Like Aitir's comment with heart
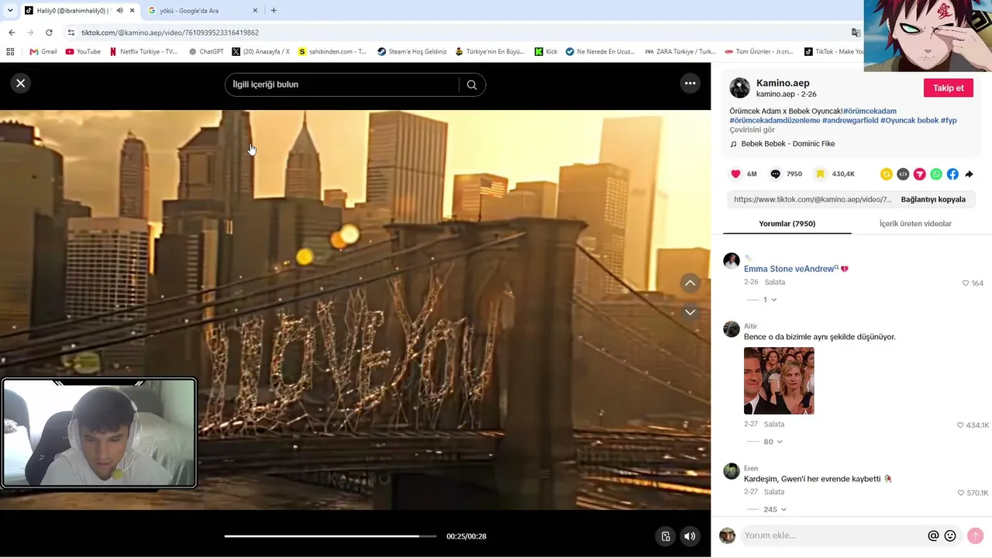This screenshot has height=558, width=992. pos(961,425)
